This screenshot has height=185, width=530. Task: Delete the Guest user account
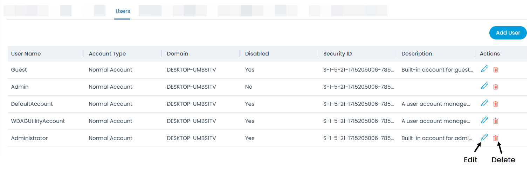pos(495,69)
